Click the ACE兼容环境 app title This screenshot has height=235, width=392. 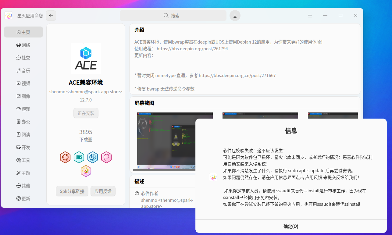86,82
